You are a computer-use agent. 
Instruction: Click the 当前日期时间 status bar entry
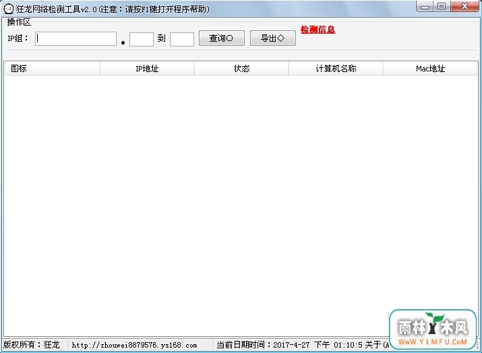(x=289, y=345)
